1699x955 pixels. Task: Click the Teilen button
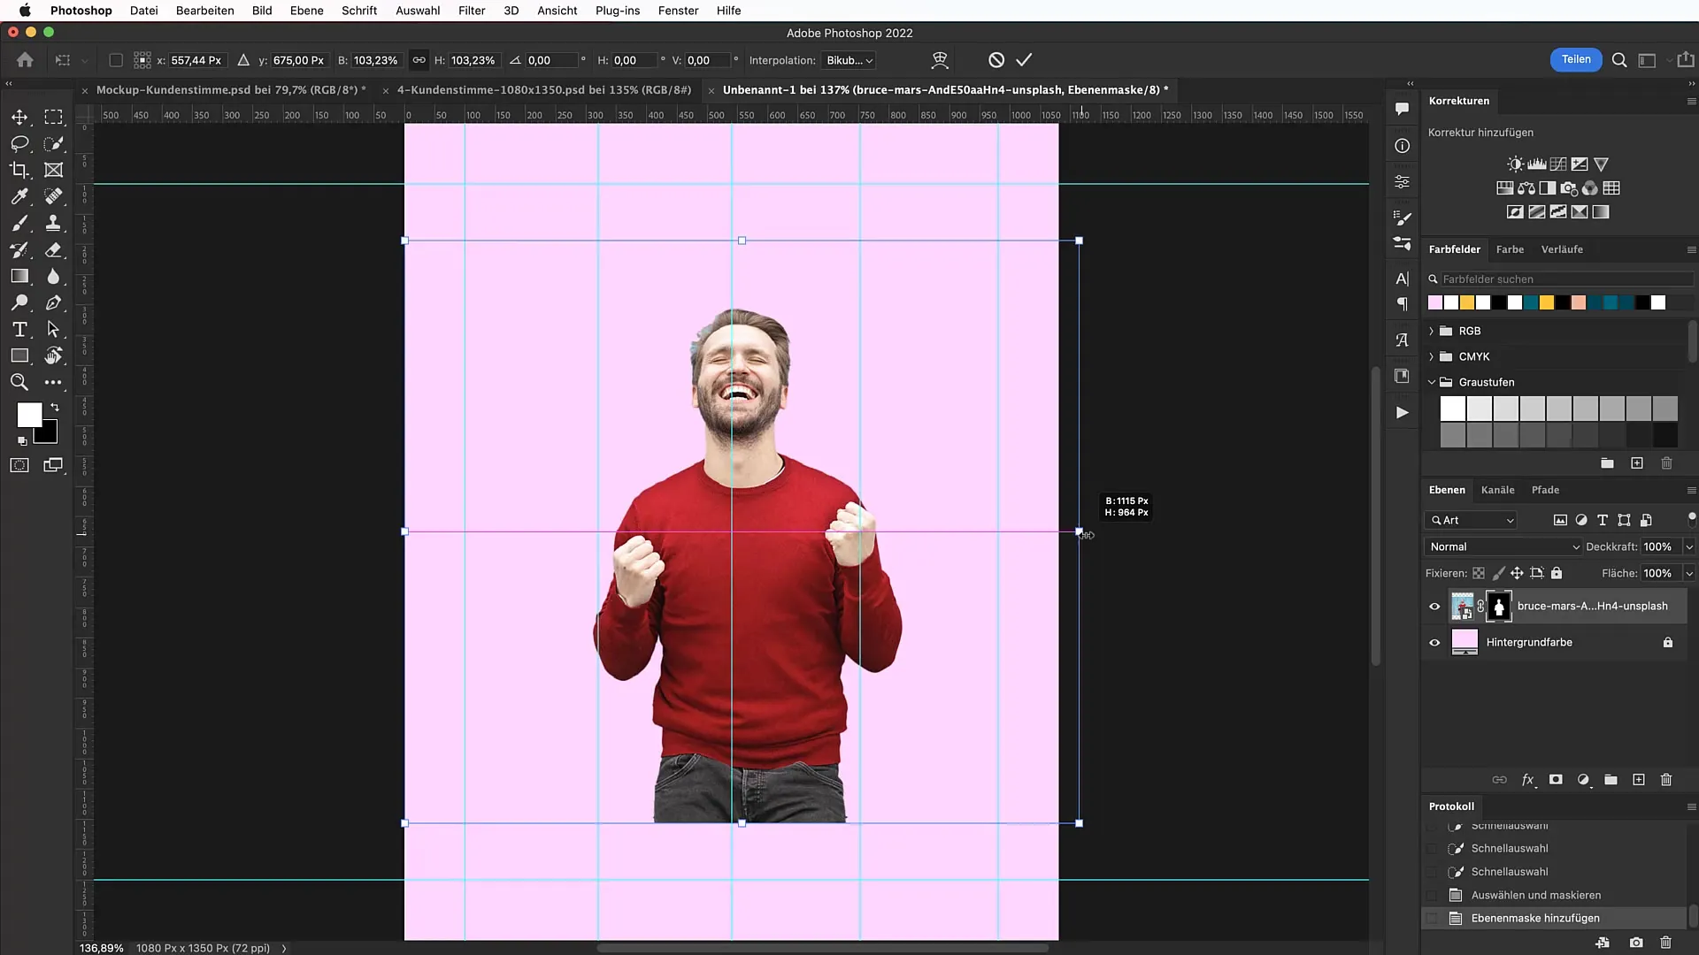pos(1576,59)
